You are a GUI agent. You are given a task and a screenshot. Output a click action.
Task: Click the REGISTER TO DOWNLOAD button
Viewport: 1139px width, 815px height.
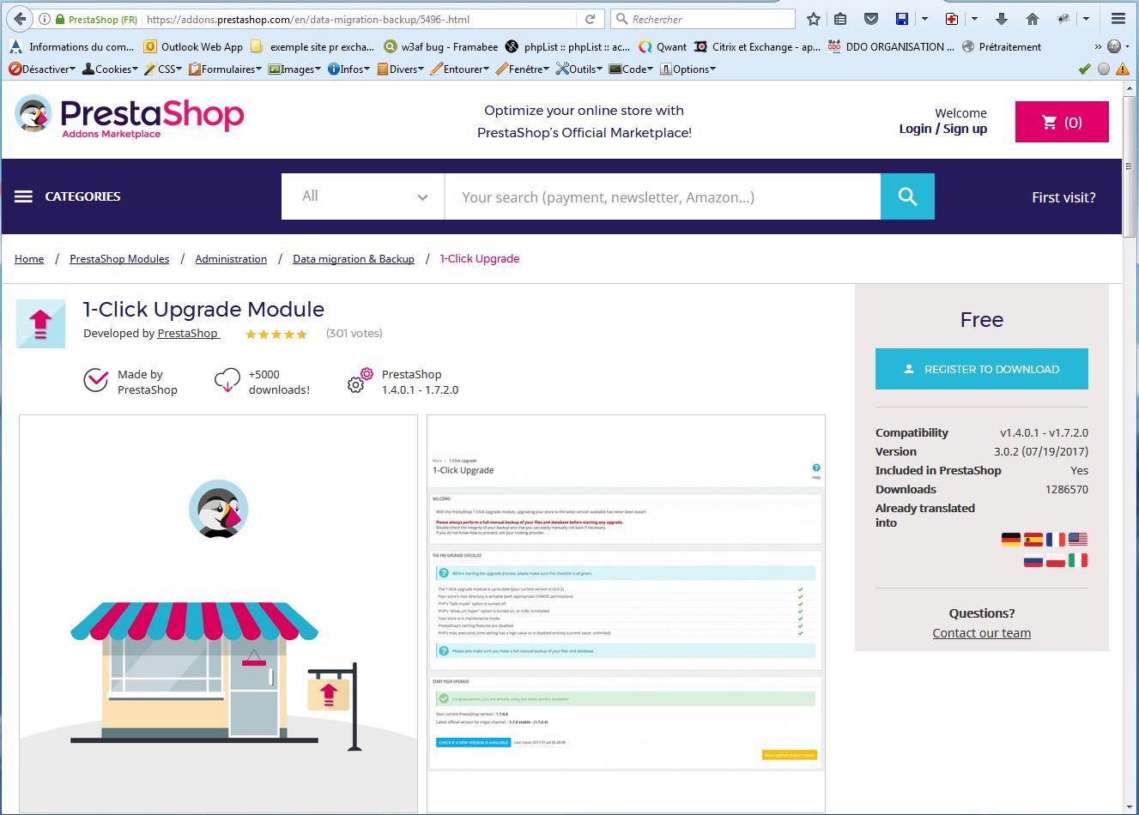981,369
